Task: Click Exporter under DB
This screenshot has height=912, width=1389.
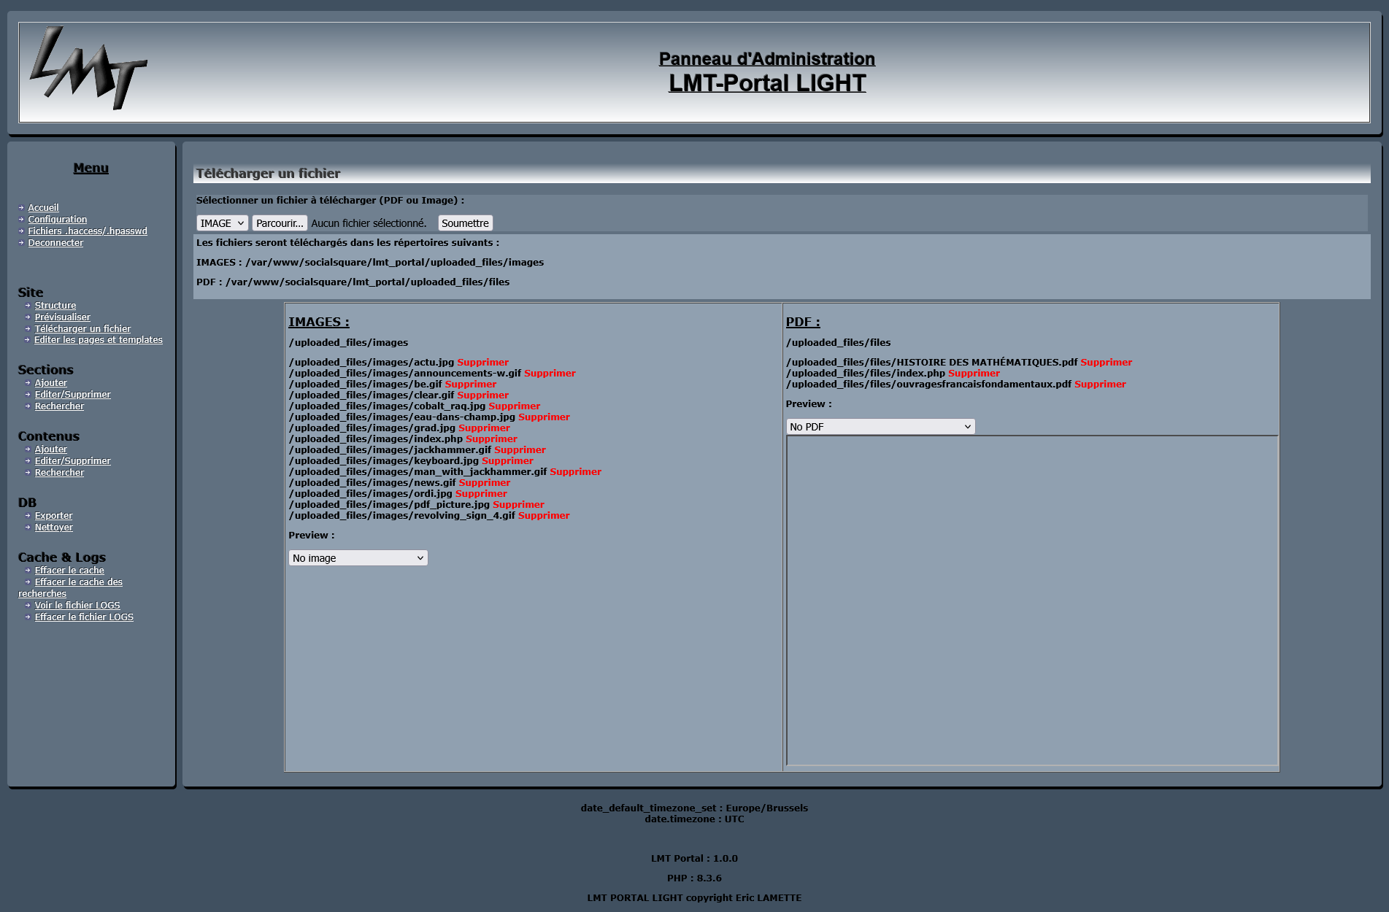Action: point(53,516)
